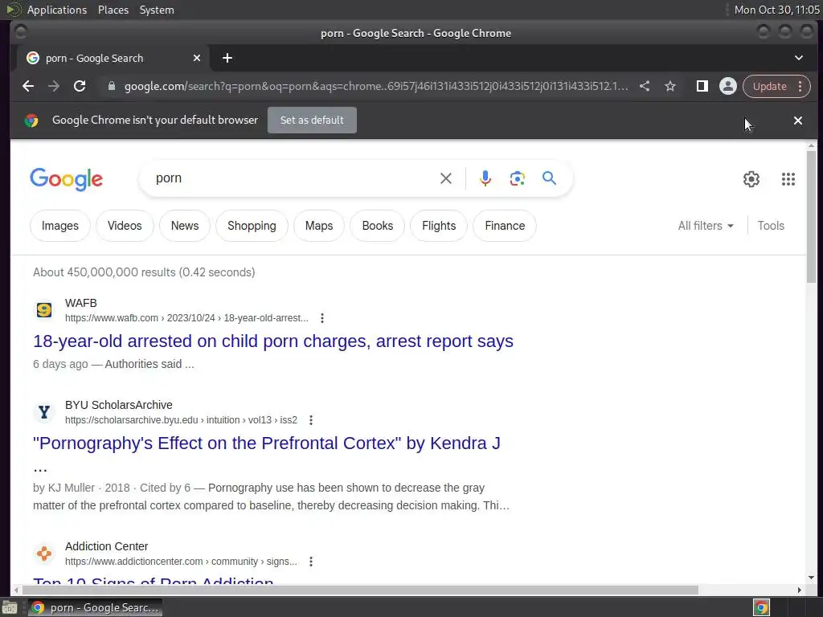Focus the Google search input field
The width and height of the screenshot is (823, 617).
(x=294, y=178)
